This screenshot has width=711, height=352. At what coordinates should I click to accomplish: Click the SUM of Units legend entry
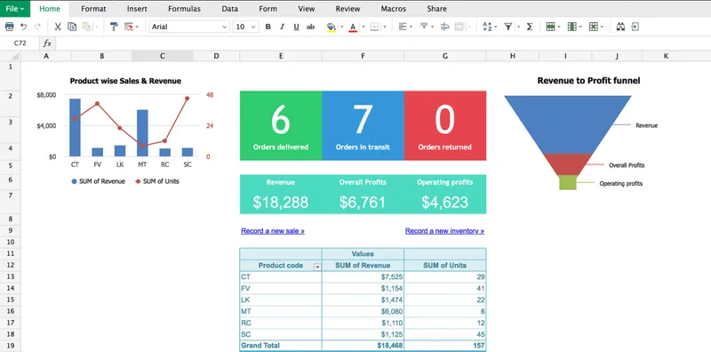(157, 181)
